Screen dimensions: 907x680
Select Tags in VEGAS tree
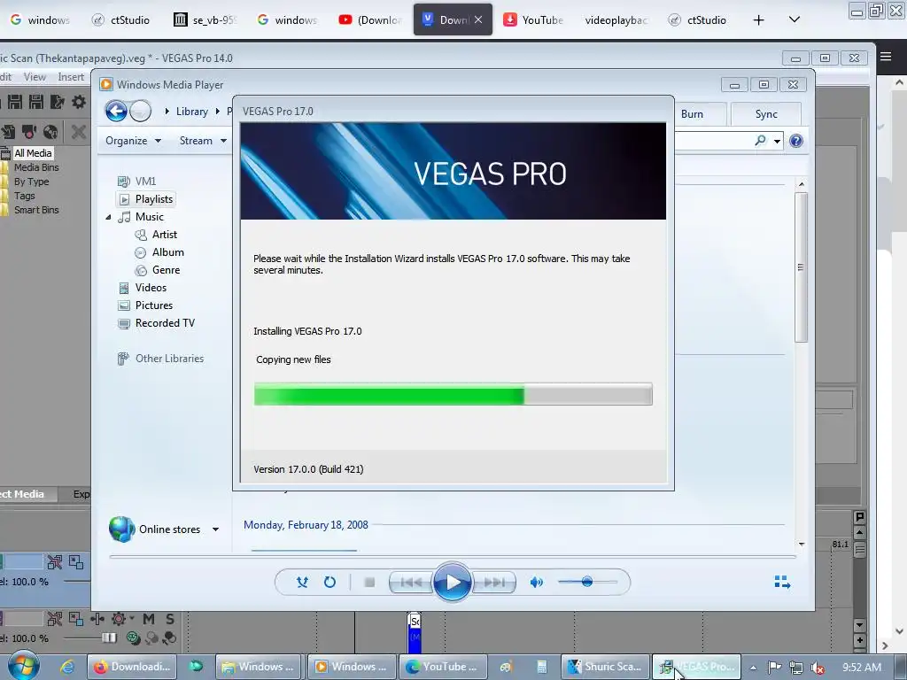click(24, 196)
